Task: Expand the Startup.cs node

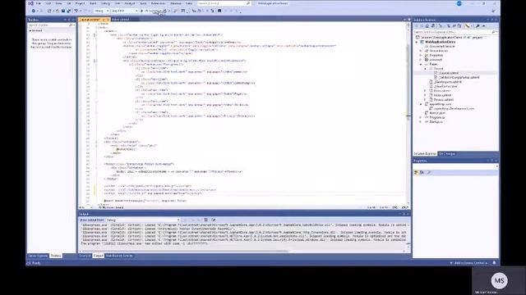Action: 421,122
